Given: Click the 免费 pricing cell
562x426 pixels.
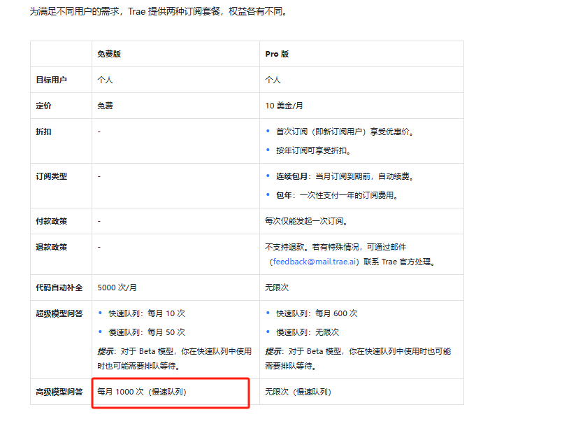Looking at the screenshot, I should click(x=106, y=105).
